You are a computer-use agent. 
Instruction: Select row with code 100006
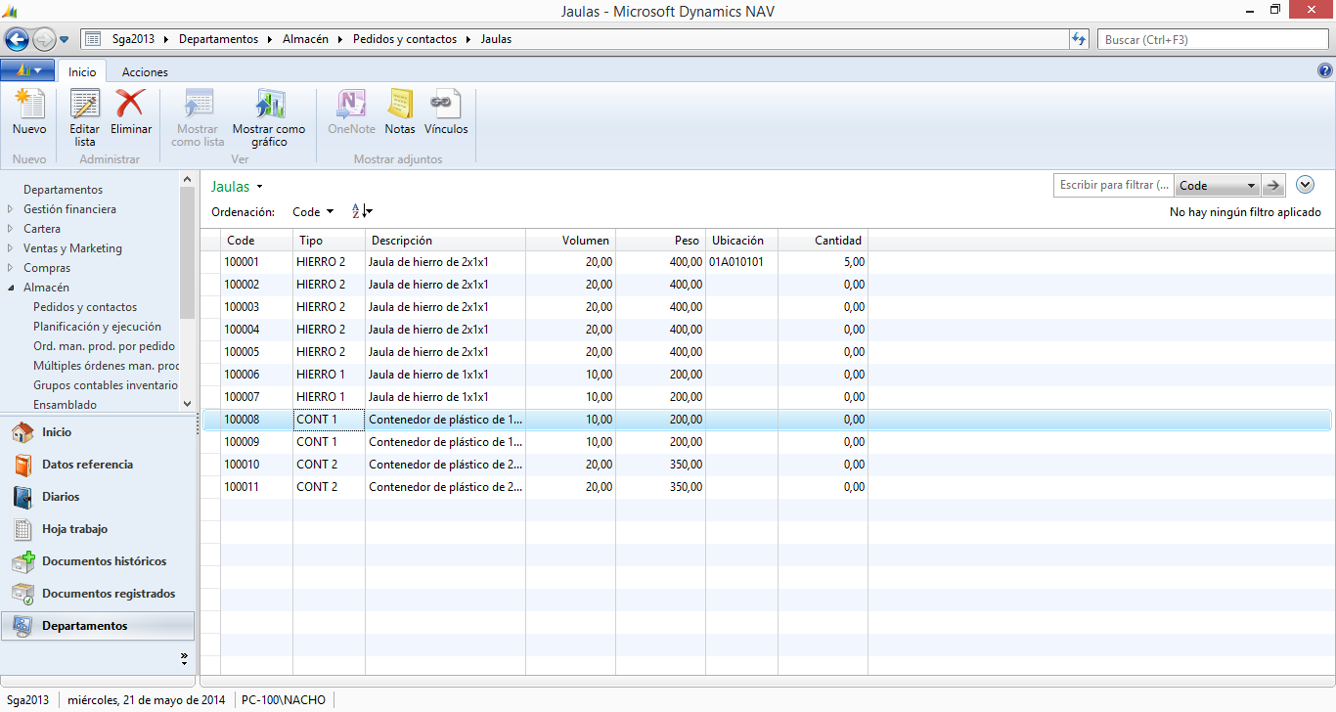pos(766,375)
